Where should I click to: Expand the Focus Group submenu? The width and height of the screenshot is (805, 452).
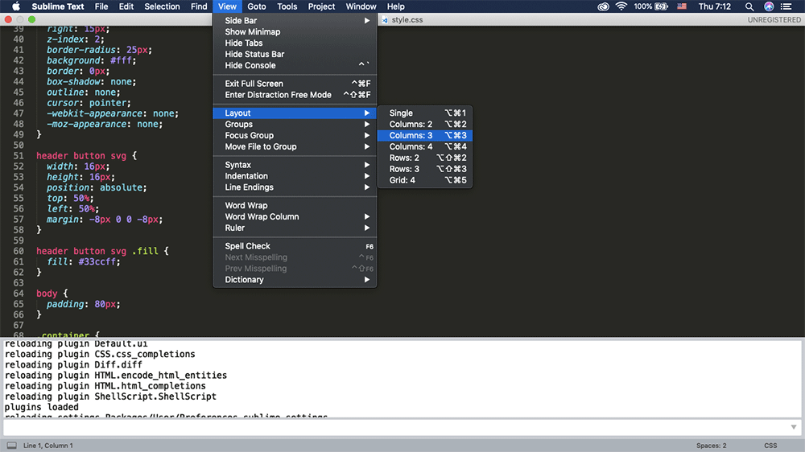coord(295,135)
